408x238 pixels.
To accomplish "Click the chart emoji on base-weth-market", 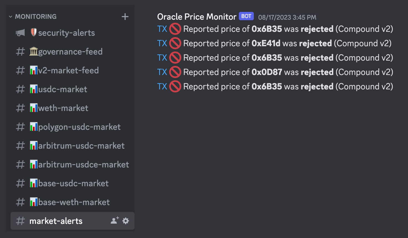I will [33, 202].
